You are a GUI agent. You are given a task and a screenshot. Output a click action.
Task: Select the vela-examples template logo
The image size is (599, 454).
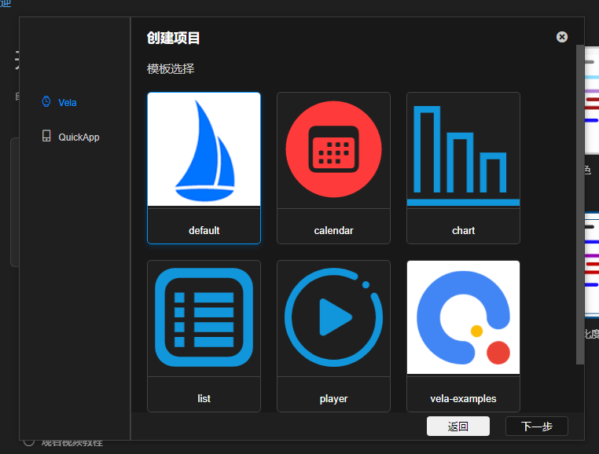[x=463, y=317]
